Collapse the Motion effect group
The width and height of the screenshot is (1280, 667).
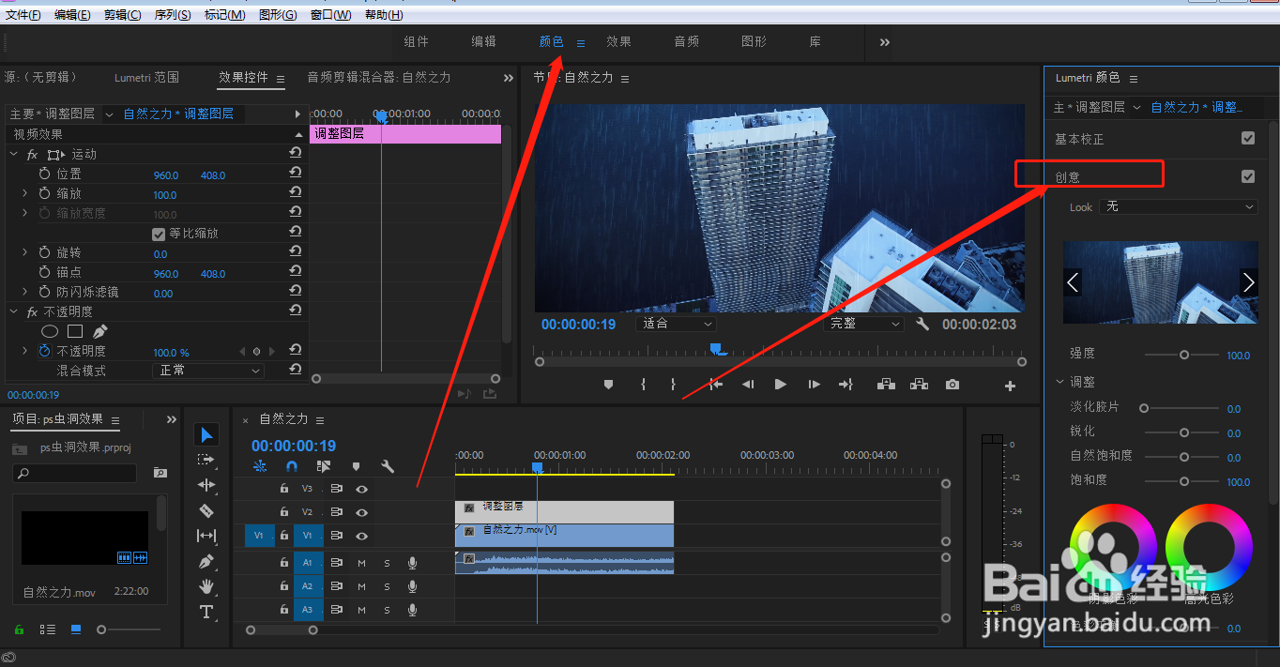14,154
